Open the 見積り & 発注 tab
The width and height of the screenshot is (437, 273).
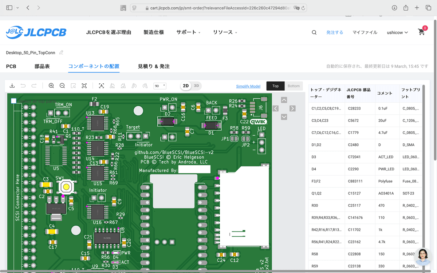[x=154, y=66]
